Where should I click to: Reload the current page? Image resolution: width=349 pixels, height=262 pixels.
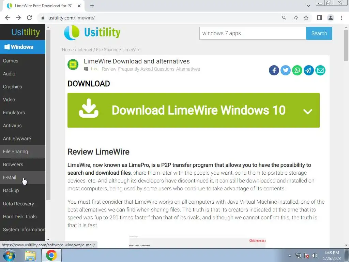[x=29, y=18]
